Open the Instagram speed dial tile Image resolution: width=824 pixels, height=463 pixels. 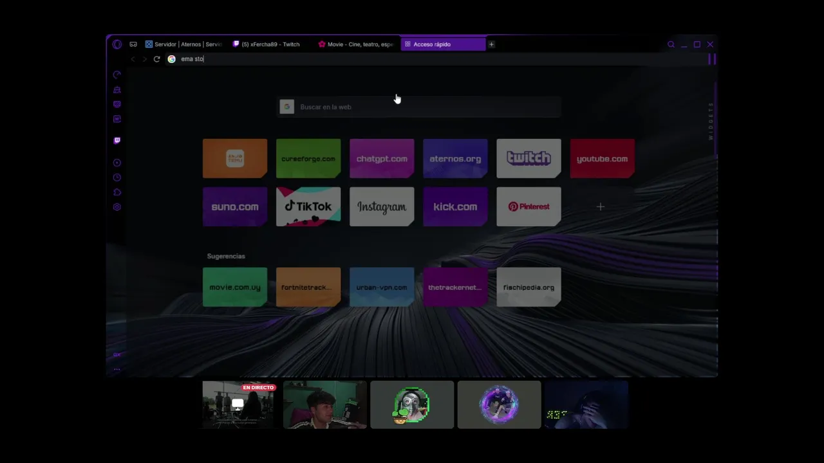pos(382,206)
